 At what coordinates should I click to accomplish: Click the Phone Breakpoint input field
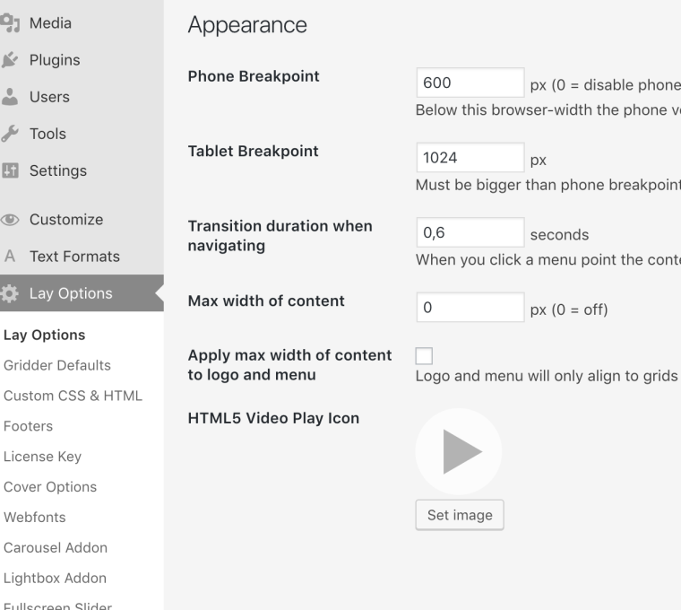click(x=470, y=83)
